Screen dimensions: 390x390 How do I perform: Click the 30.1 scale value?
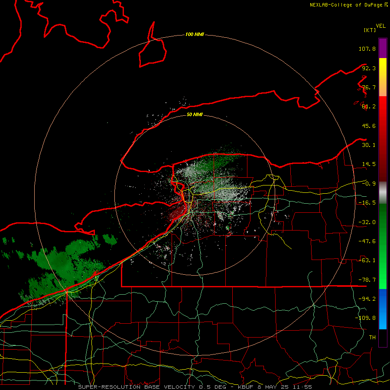point(369,145)
